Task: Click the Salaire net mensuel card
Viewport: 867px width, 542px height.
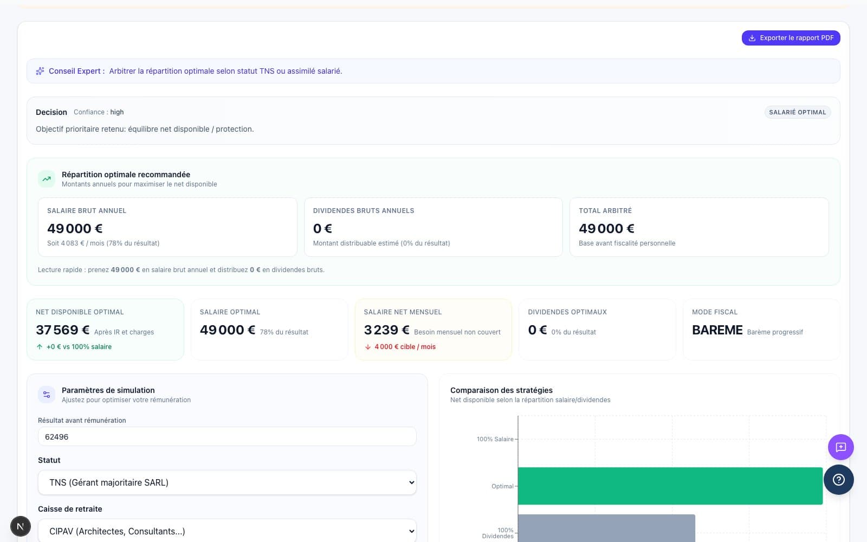Action: click(433, 329)
